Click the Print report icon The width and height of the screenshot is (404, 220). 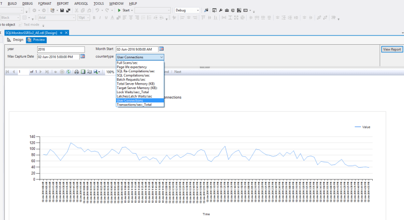tap(77, 72)
